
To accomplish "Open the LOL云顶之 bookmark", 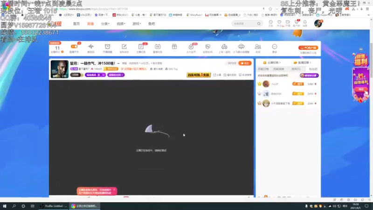I will click(x=84, y=15).
